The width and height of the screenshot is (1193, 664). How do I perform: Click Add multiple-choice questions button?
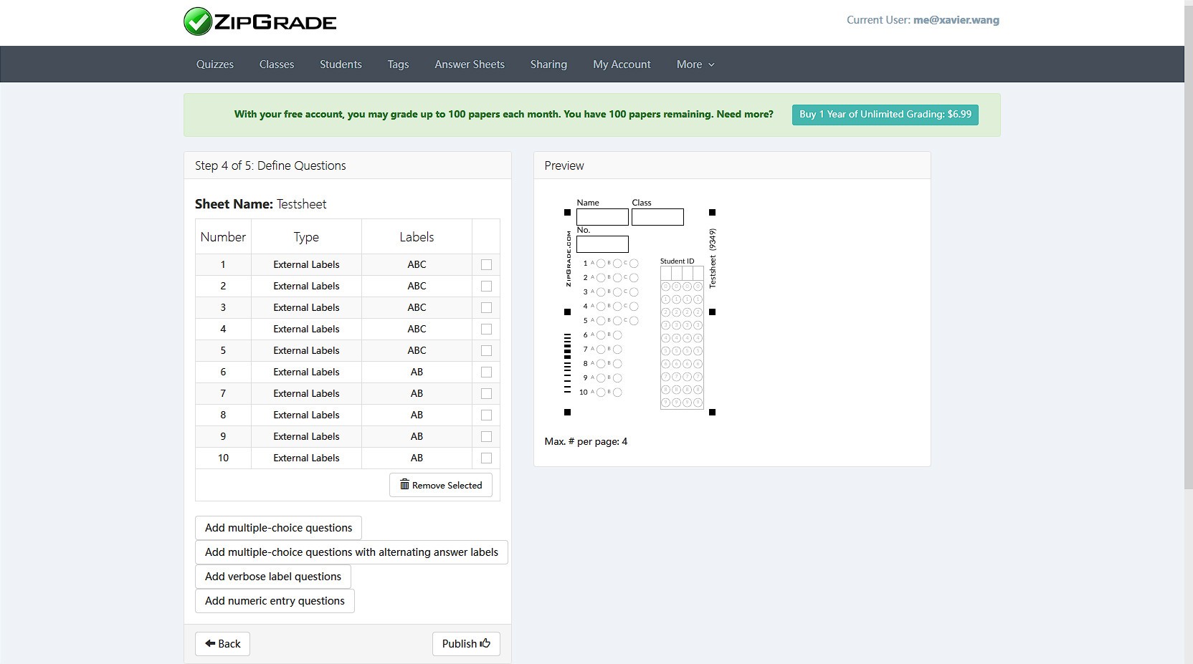pyautogui.click(x=278, y=528)
